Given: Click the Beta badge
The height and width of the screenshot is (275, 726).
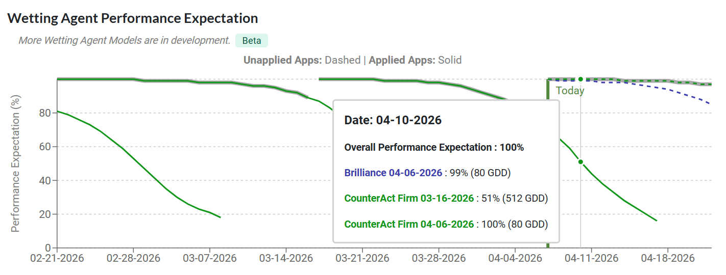Looking at the screenshot, I should [x=251, y=41].
